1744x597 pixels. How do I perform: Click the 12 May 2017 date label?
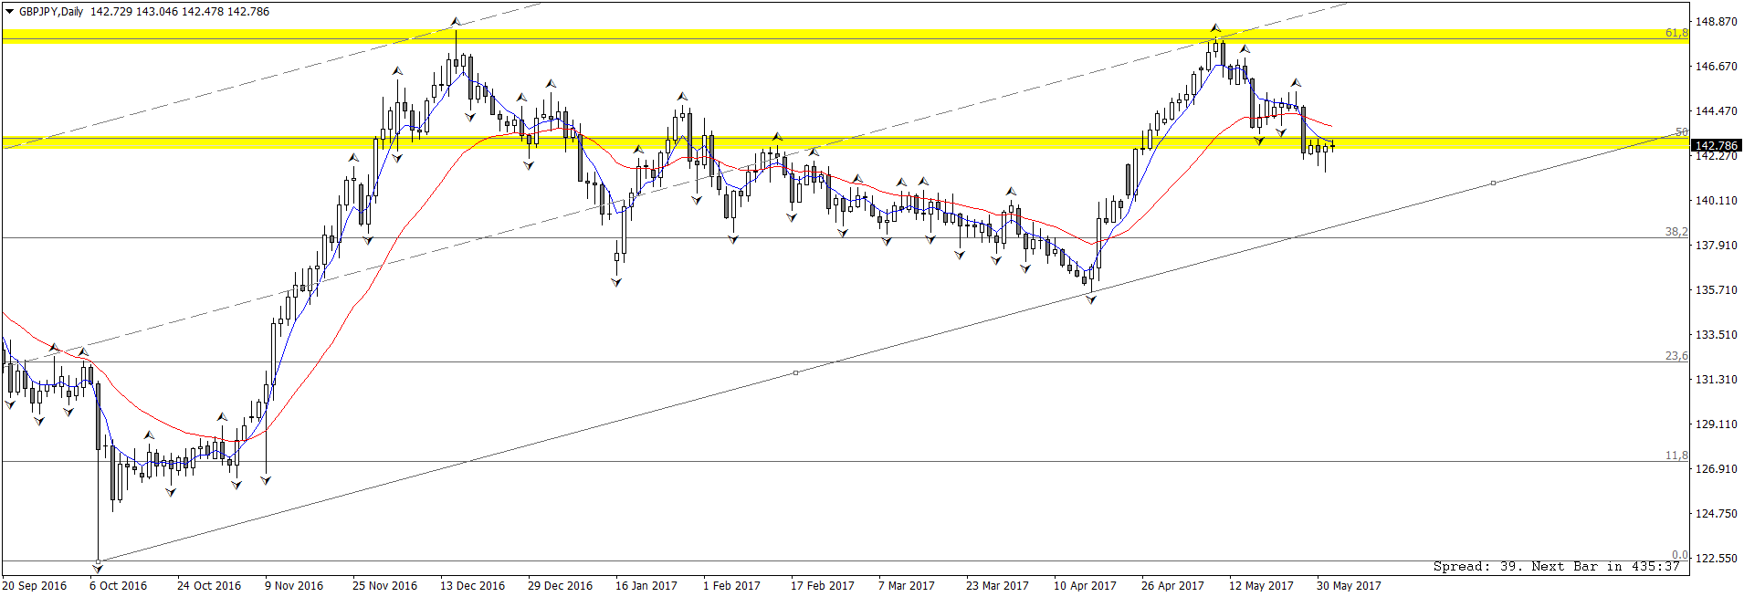(1261, 586)
